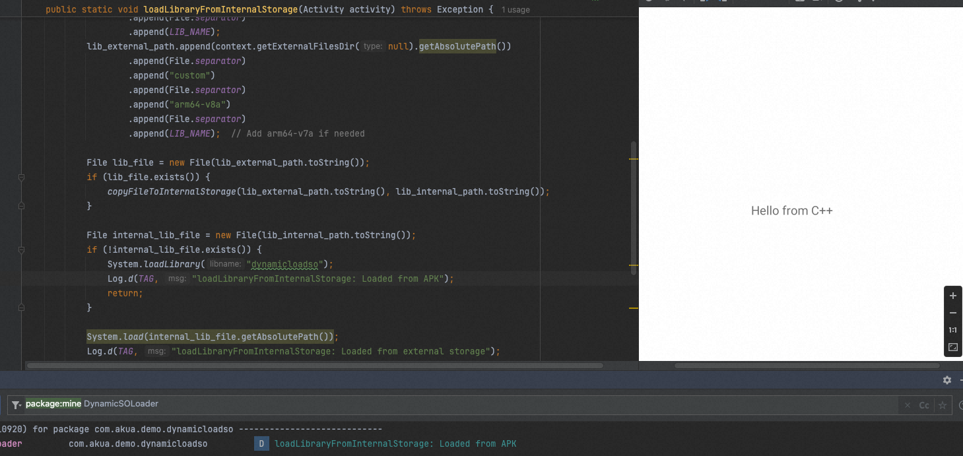Zoom in the emulator display
This screenshot has width=963, height=456.
coord(952,296)
